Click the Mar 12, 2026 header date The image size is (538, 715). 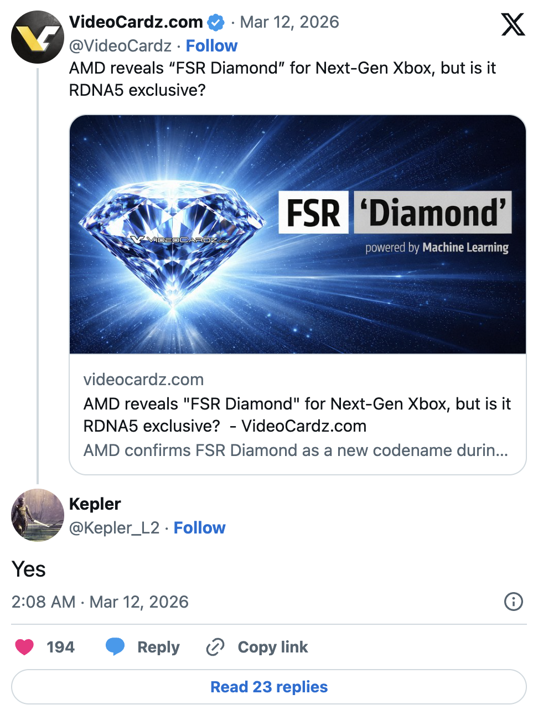tap(289, 22)
